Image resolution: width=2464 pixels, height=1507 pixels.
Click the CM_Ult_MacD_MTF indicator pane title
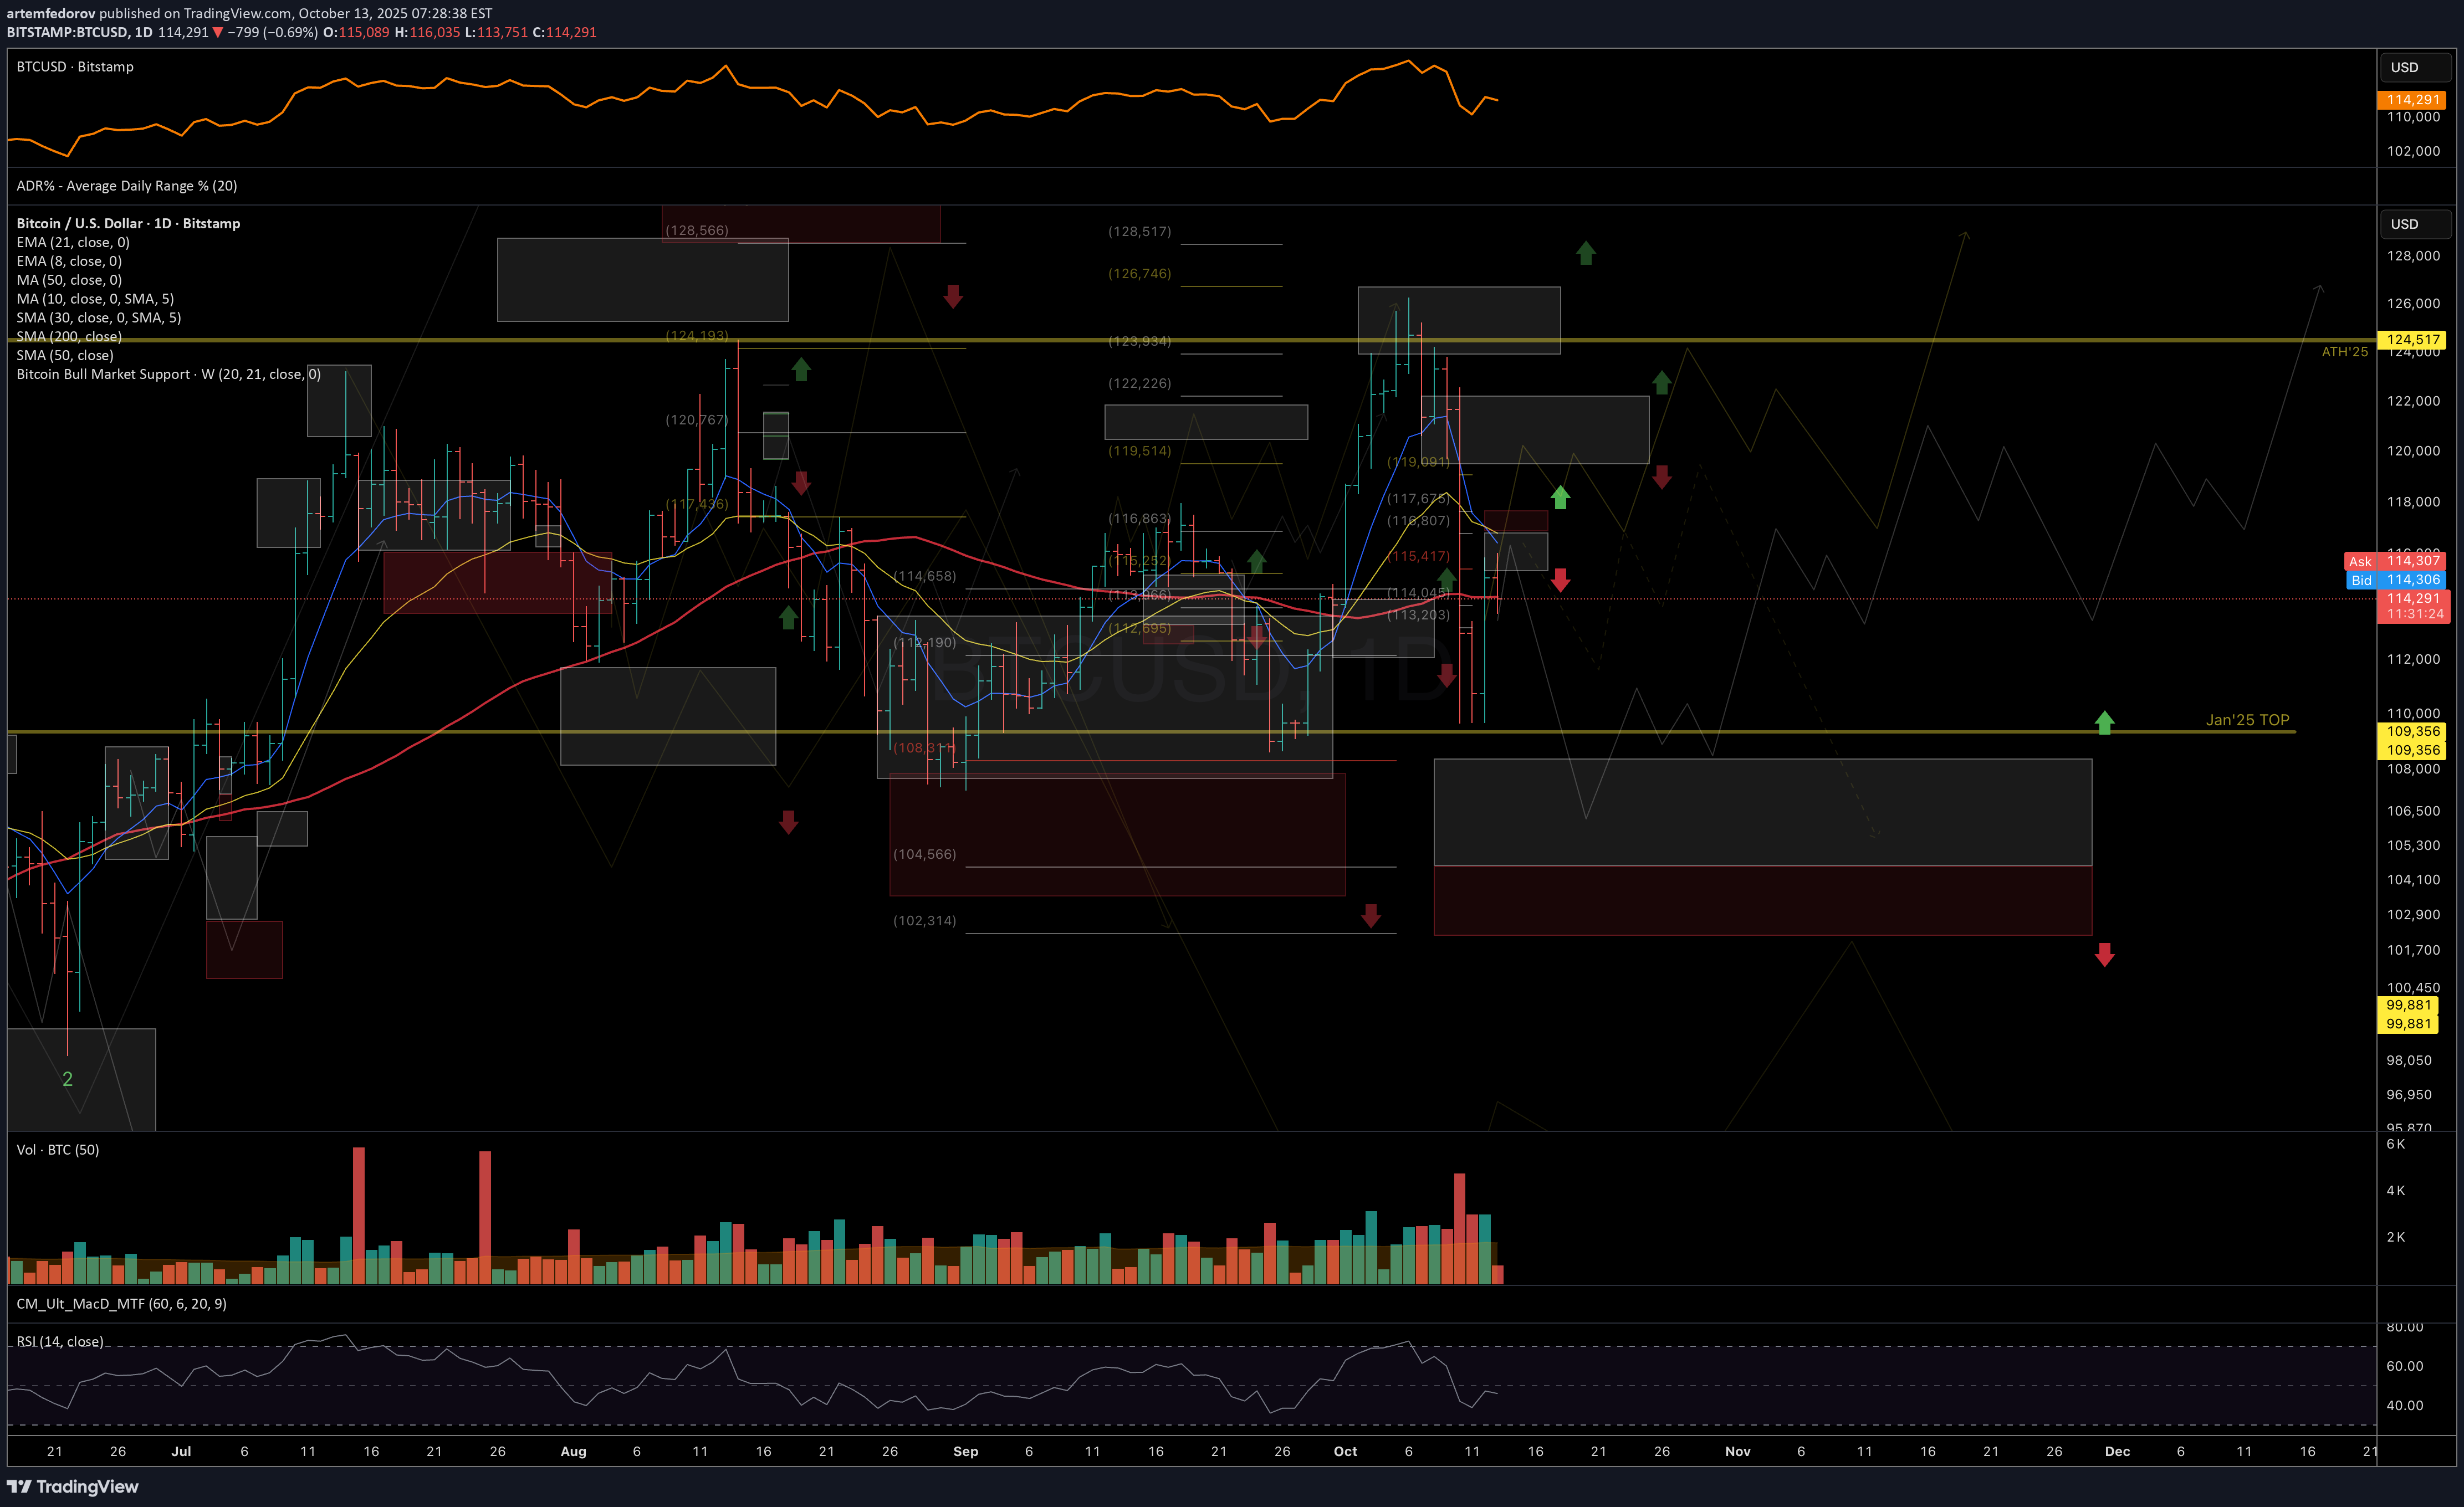(121, 1304)
